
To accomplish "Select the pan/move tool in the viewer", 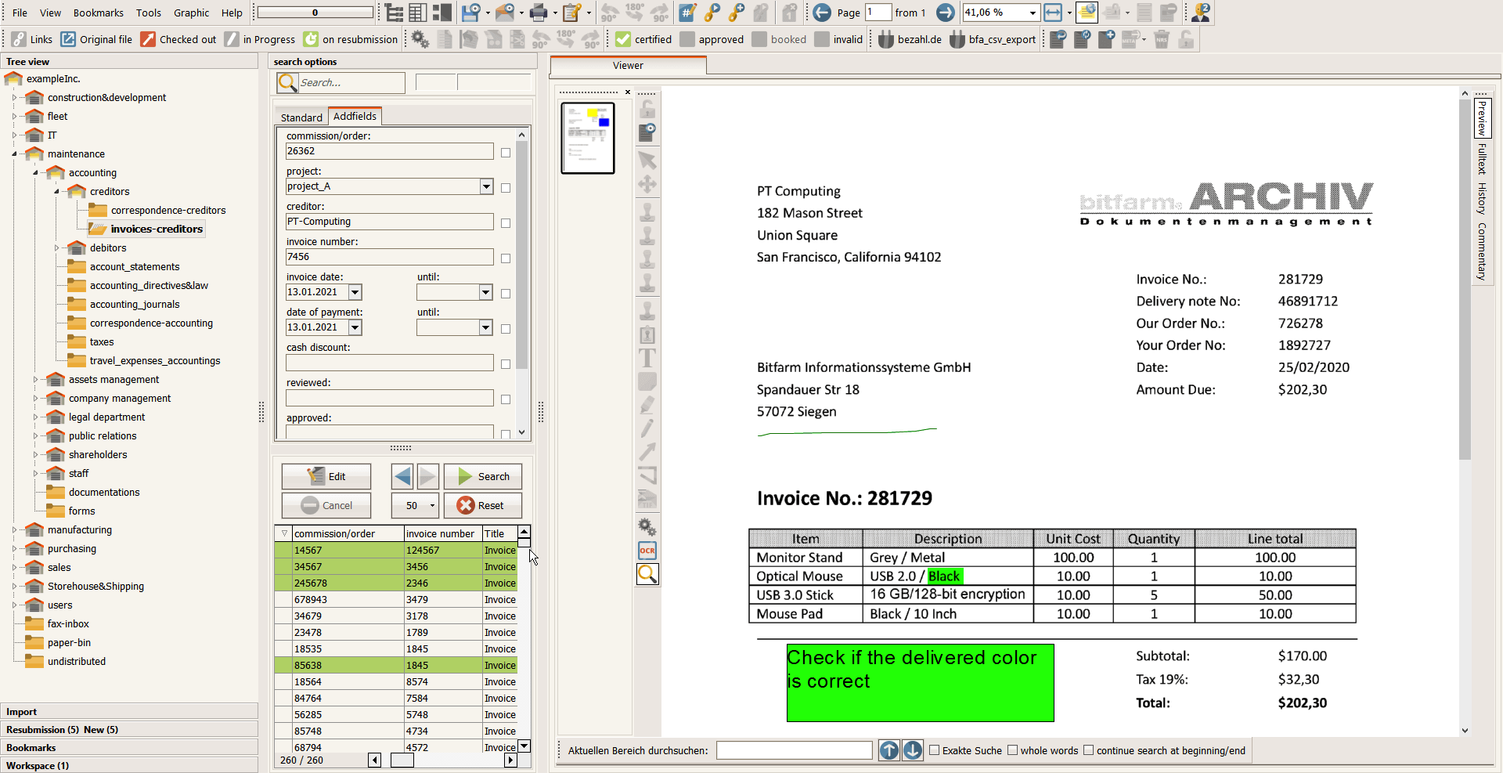I will [647, 183].
